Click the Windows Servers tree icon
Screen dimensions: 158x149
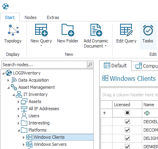(29, 144)
